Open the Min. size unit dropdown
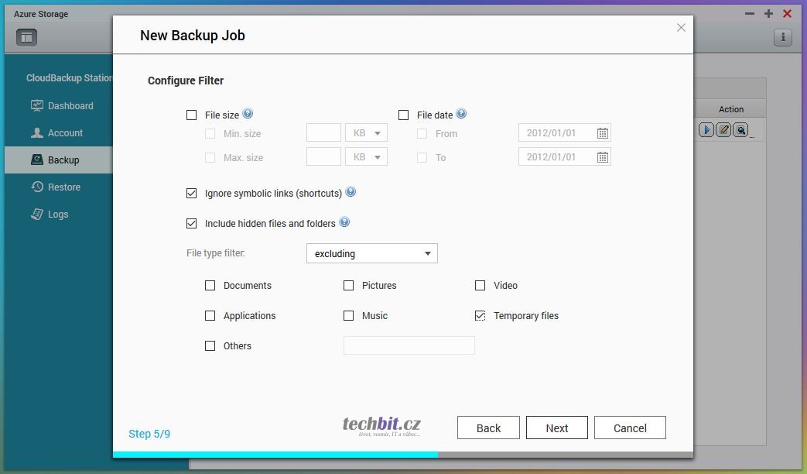Image resolution: width=807 pixels, height=474 pixels. tap(367, 133)
